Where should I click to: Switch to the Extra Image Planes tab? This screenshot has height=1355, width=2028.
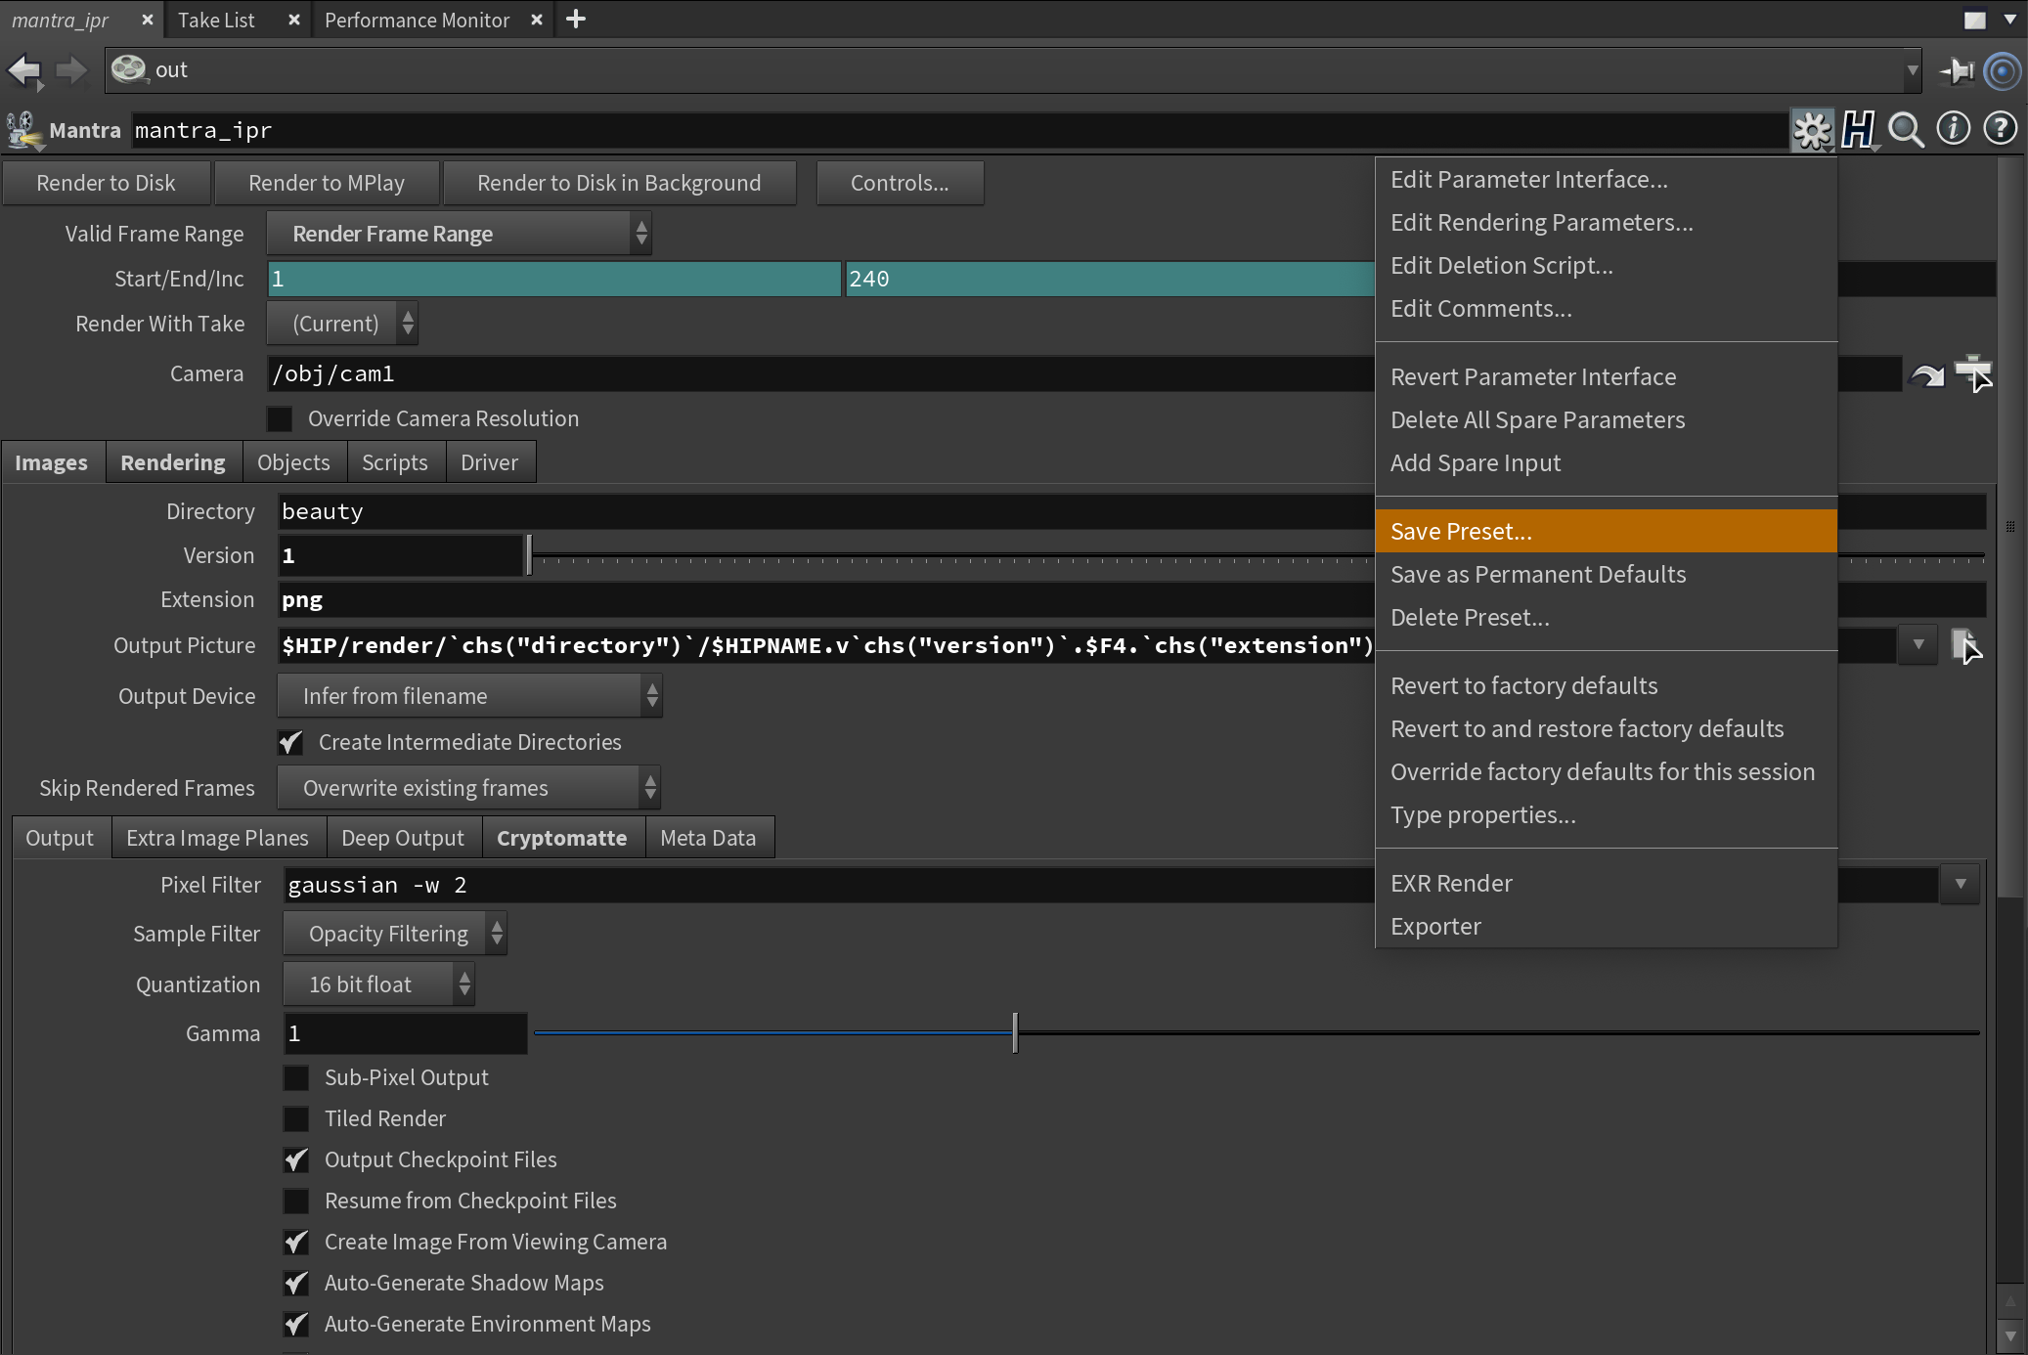(217, 838)
